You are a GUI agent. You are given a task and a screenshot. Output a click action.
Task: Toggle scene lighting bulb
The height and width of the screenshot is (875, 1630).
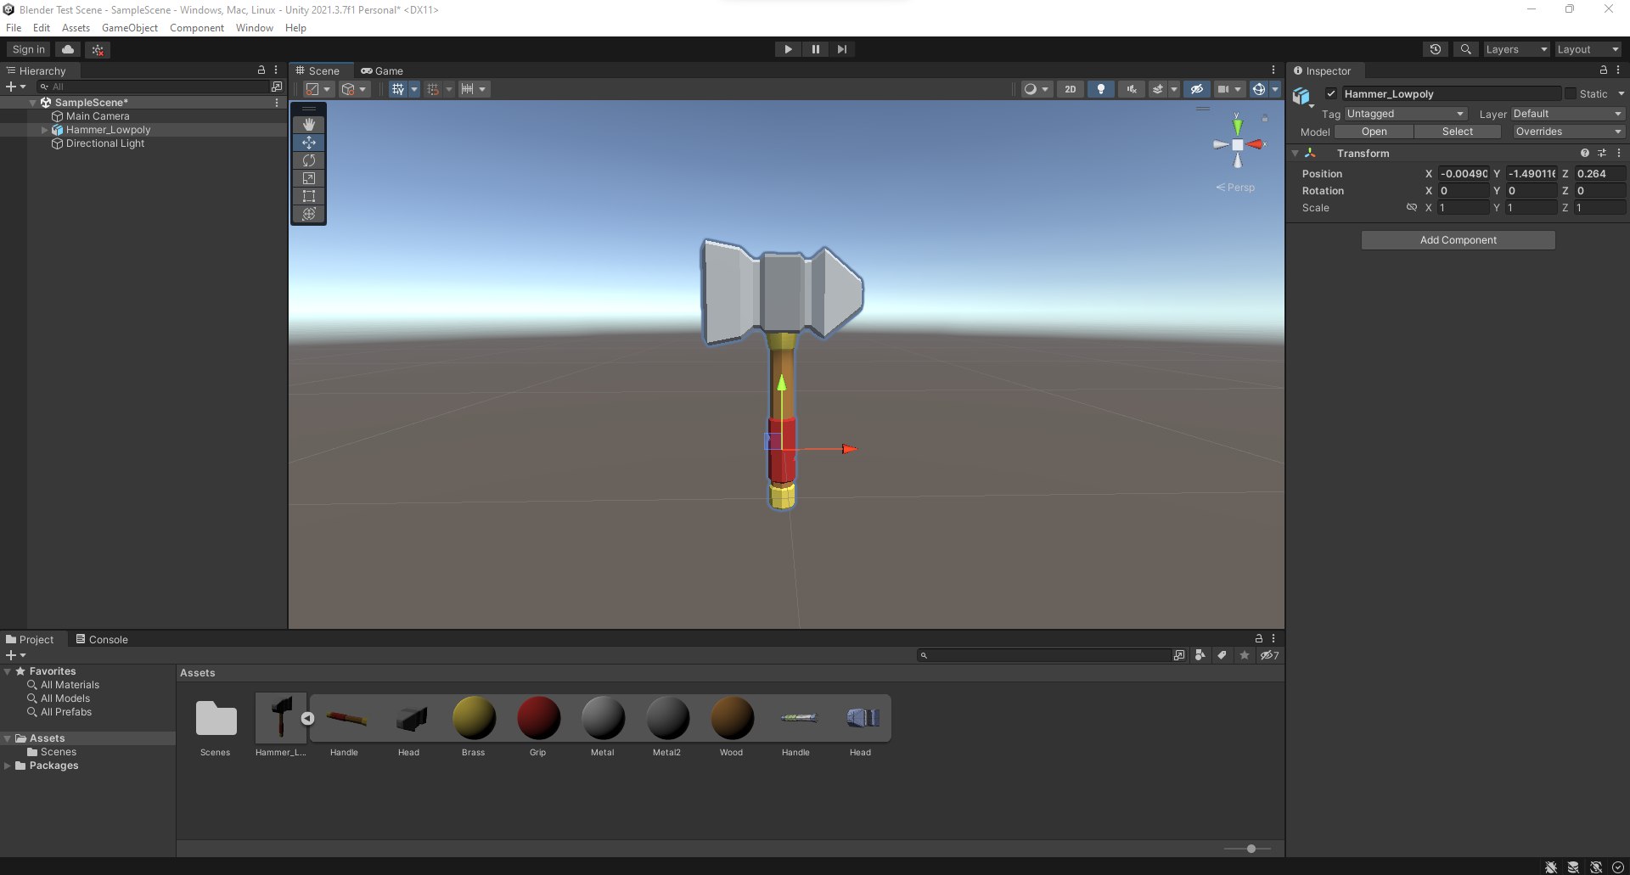tap(1101, 89)
